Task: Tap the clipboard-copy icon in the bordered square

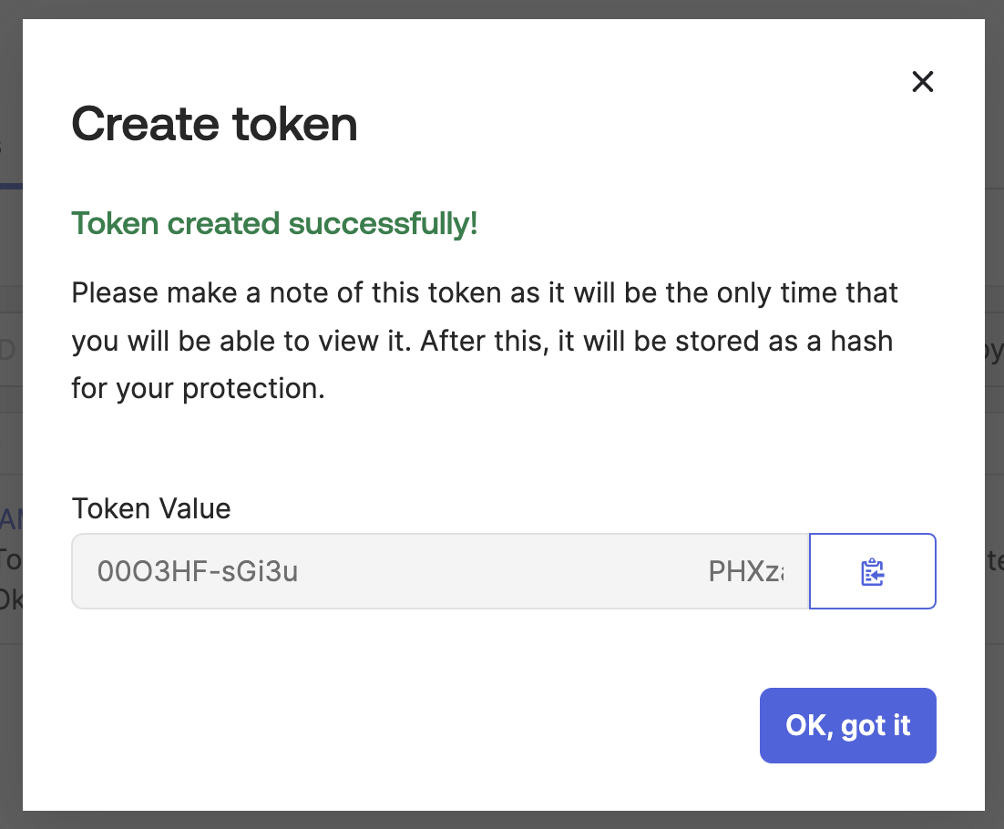Action: [873, 571]
